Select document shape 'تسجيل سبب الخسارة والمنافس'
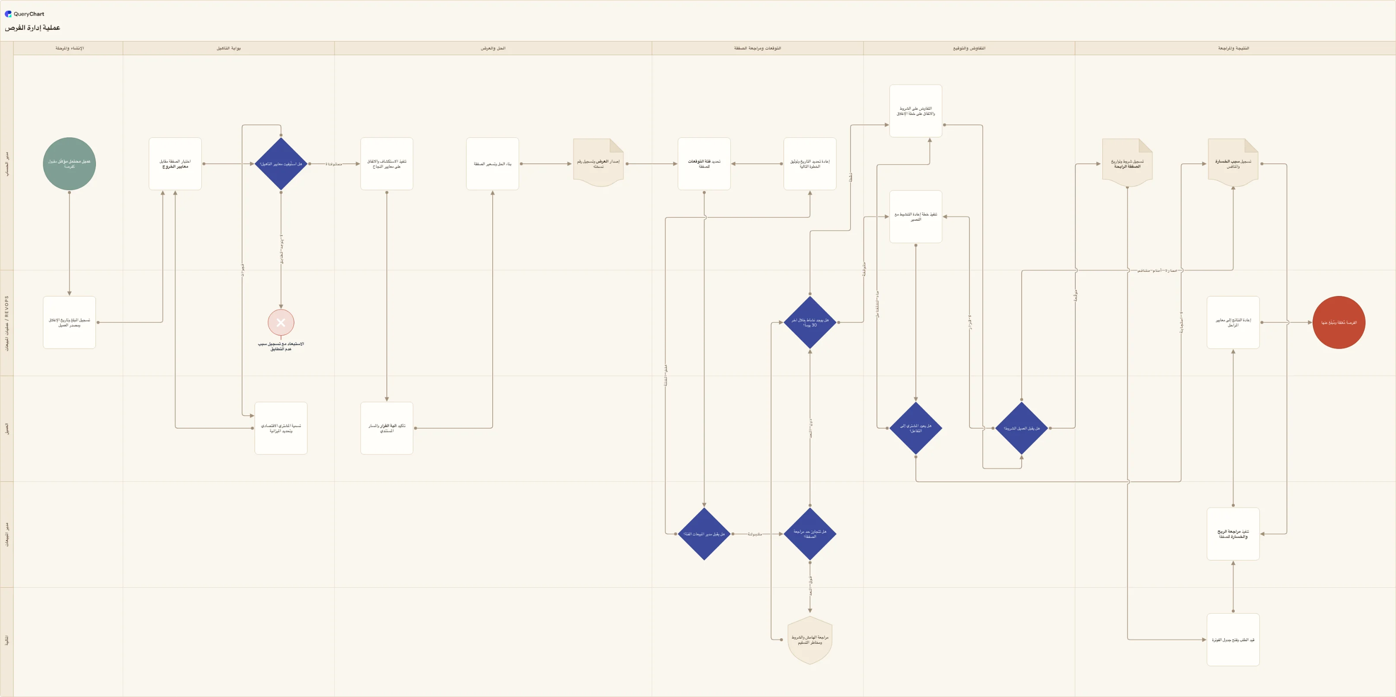Screen dimensions: 1396x697 tap(1233, 163)
